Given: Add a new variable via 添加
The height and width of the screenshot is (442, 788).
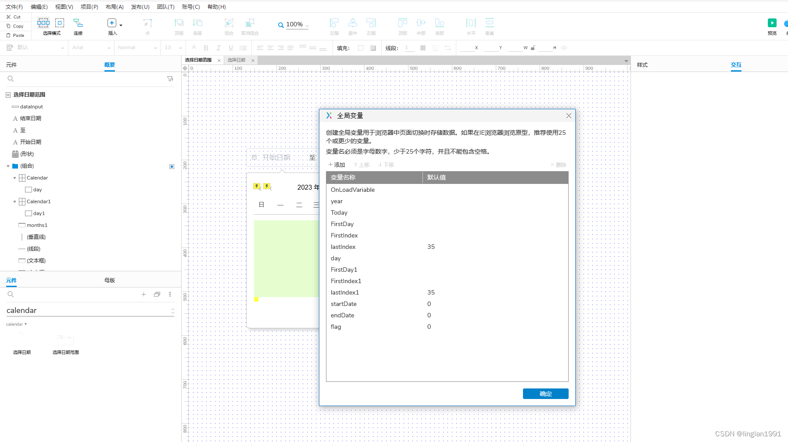Looking at the screenshot, I should click(336, 165).
